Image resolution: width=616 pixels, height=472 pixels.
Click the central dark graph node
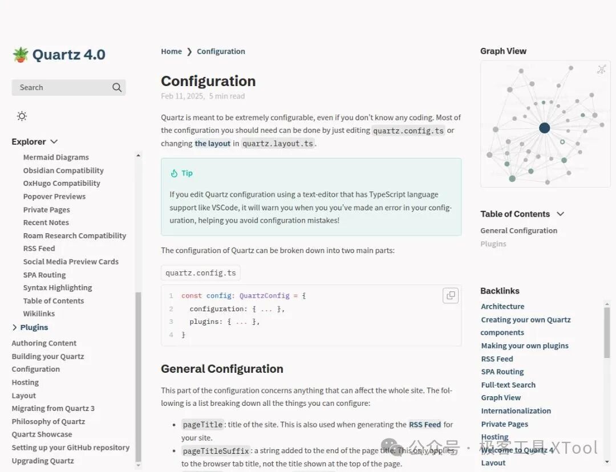544,128
